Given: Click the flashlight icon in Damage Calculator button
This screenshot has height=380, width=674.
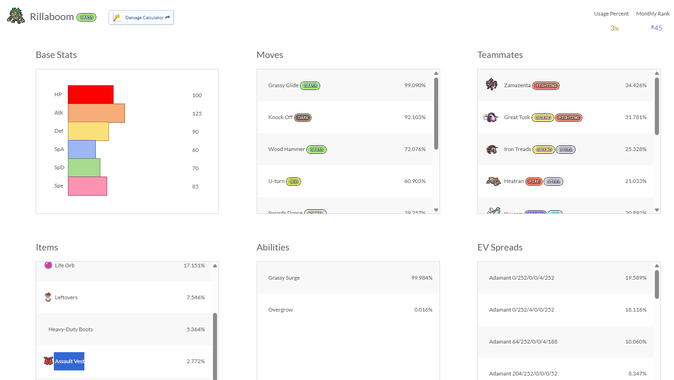Looking at the screenshot, I should (117, 17).
